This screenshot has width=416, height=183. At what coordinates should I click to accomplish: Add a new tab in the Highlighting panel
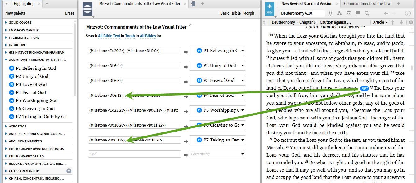pos(47,4)
